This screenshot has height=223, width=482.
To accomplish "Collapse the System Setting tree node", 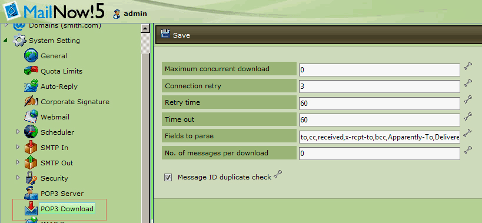I will [5, 40].
